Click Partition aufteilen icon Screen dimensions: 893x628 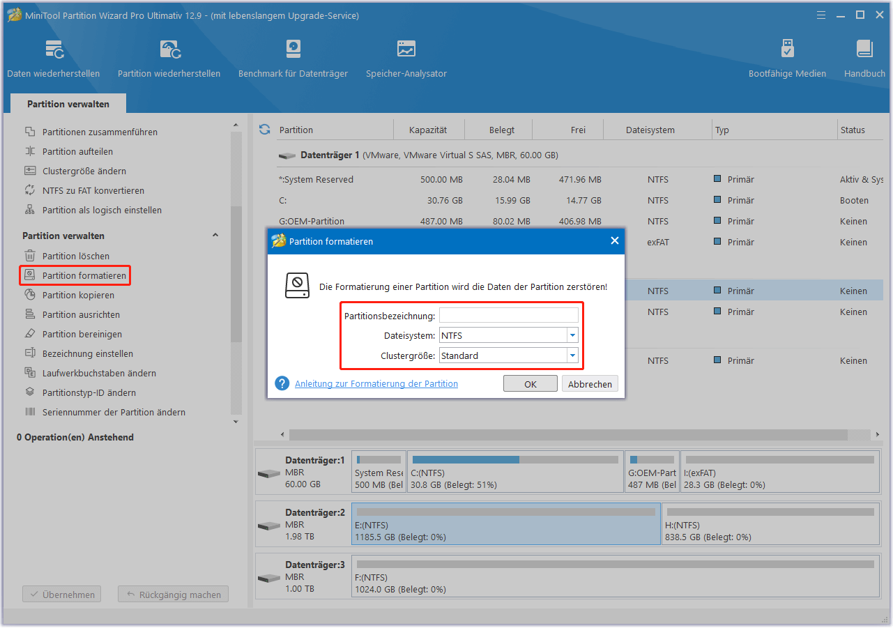(x=30, y=151)
